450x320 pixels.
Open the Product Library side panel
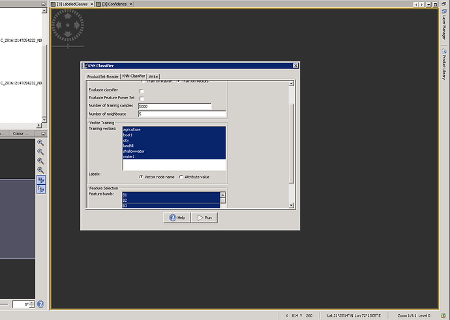click(x=444, y=65)
